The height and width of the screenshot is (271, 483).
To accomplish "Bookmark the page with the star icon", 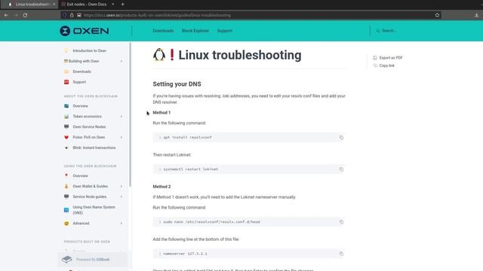I will click(437, 15).
